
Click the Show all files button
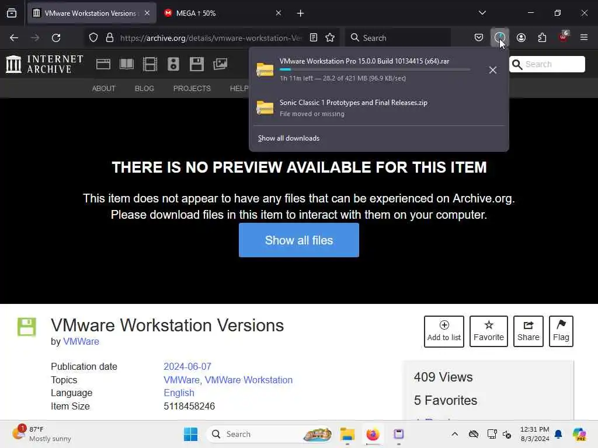click(299, 240)
